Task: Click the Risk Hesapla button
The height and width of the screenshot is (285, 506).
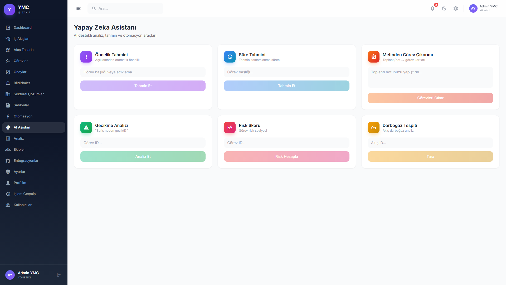Action: [287, 156]
